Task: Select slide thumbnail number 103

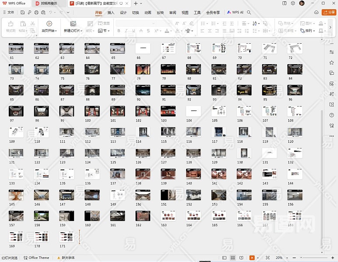Action: tap(168, 111)
